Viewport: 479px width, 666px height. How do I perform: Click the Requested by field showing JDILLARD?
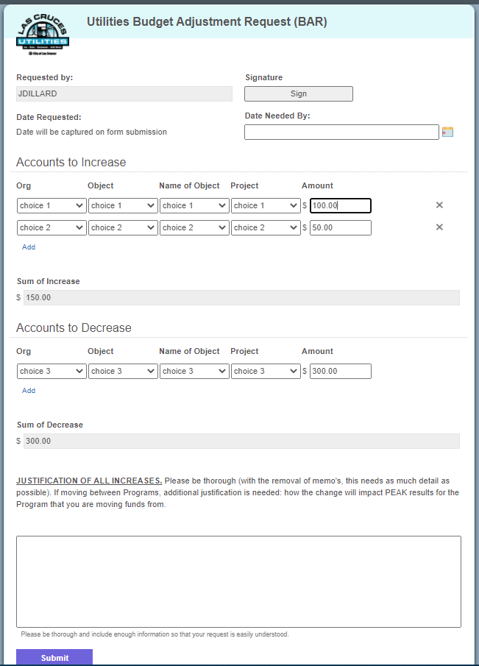click(x=124, y=94)
